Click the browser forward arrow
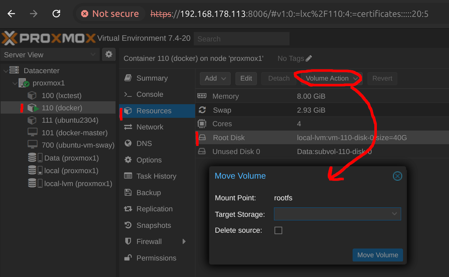This screenshot has width=449, height=277. tap(34, 14)
